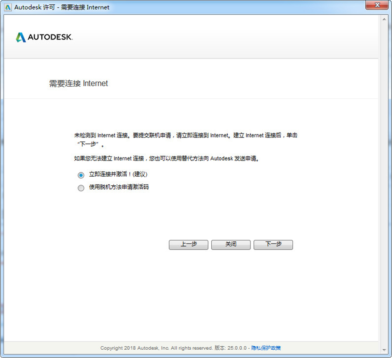Click the 未检测到 Internet 连接 message text
Image resolution: width=392 pixels, height=358 pixels.
[x=186, y=140]
